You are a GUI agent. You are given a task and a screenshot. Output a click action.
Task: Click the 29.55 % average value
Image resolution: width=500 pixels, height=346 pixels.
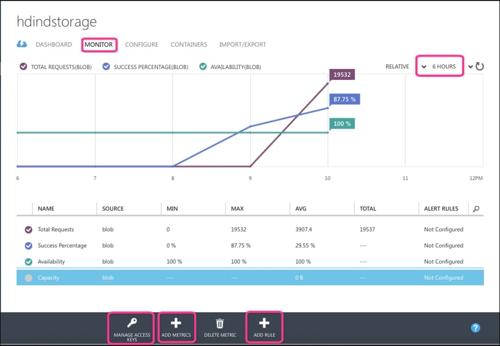coord(305,246)
